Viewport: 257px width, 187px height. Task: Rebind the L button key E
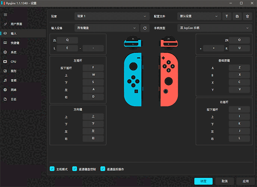(x=67, y=48)
